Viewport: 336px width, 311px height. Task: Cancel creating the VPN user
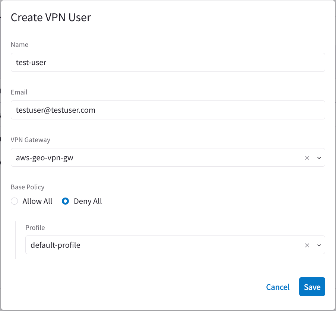point(278,287)
